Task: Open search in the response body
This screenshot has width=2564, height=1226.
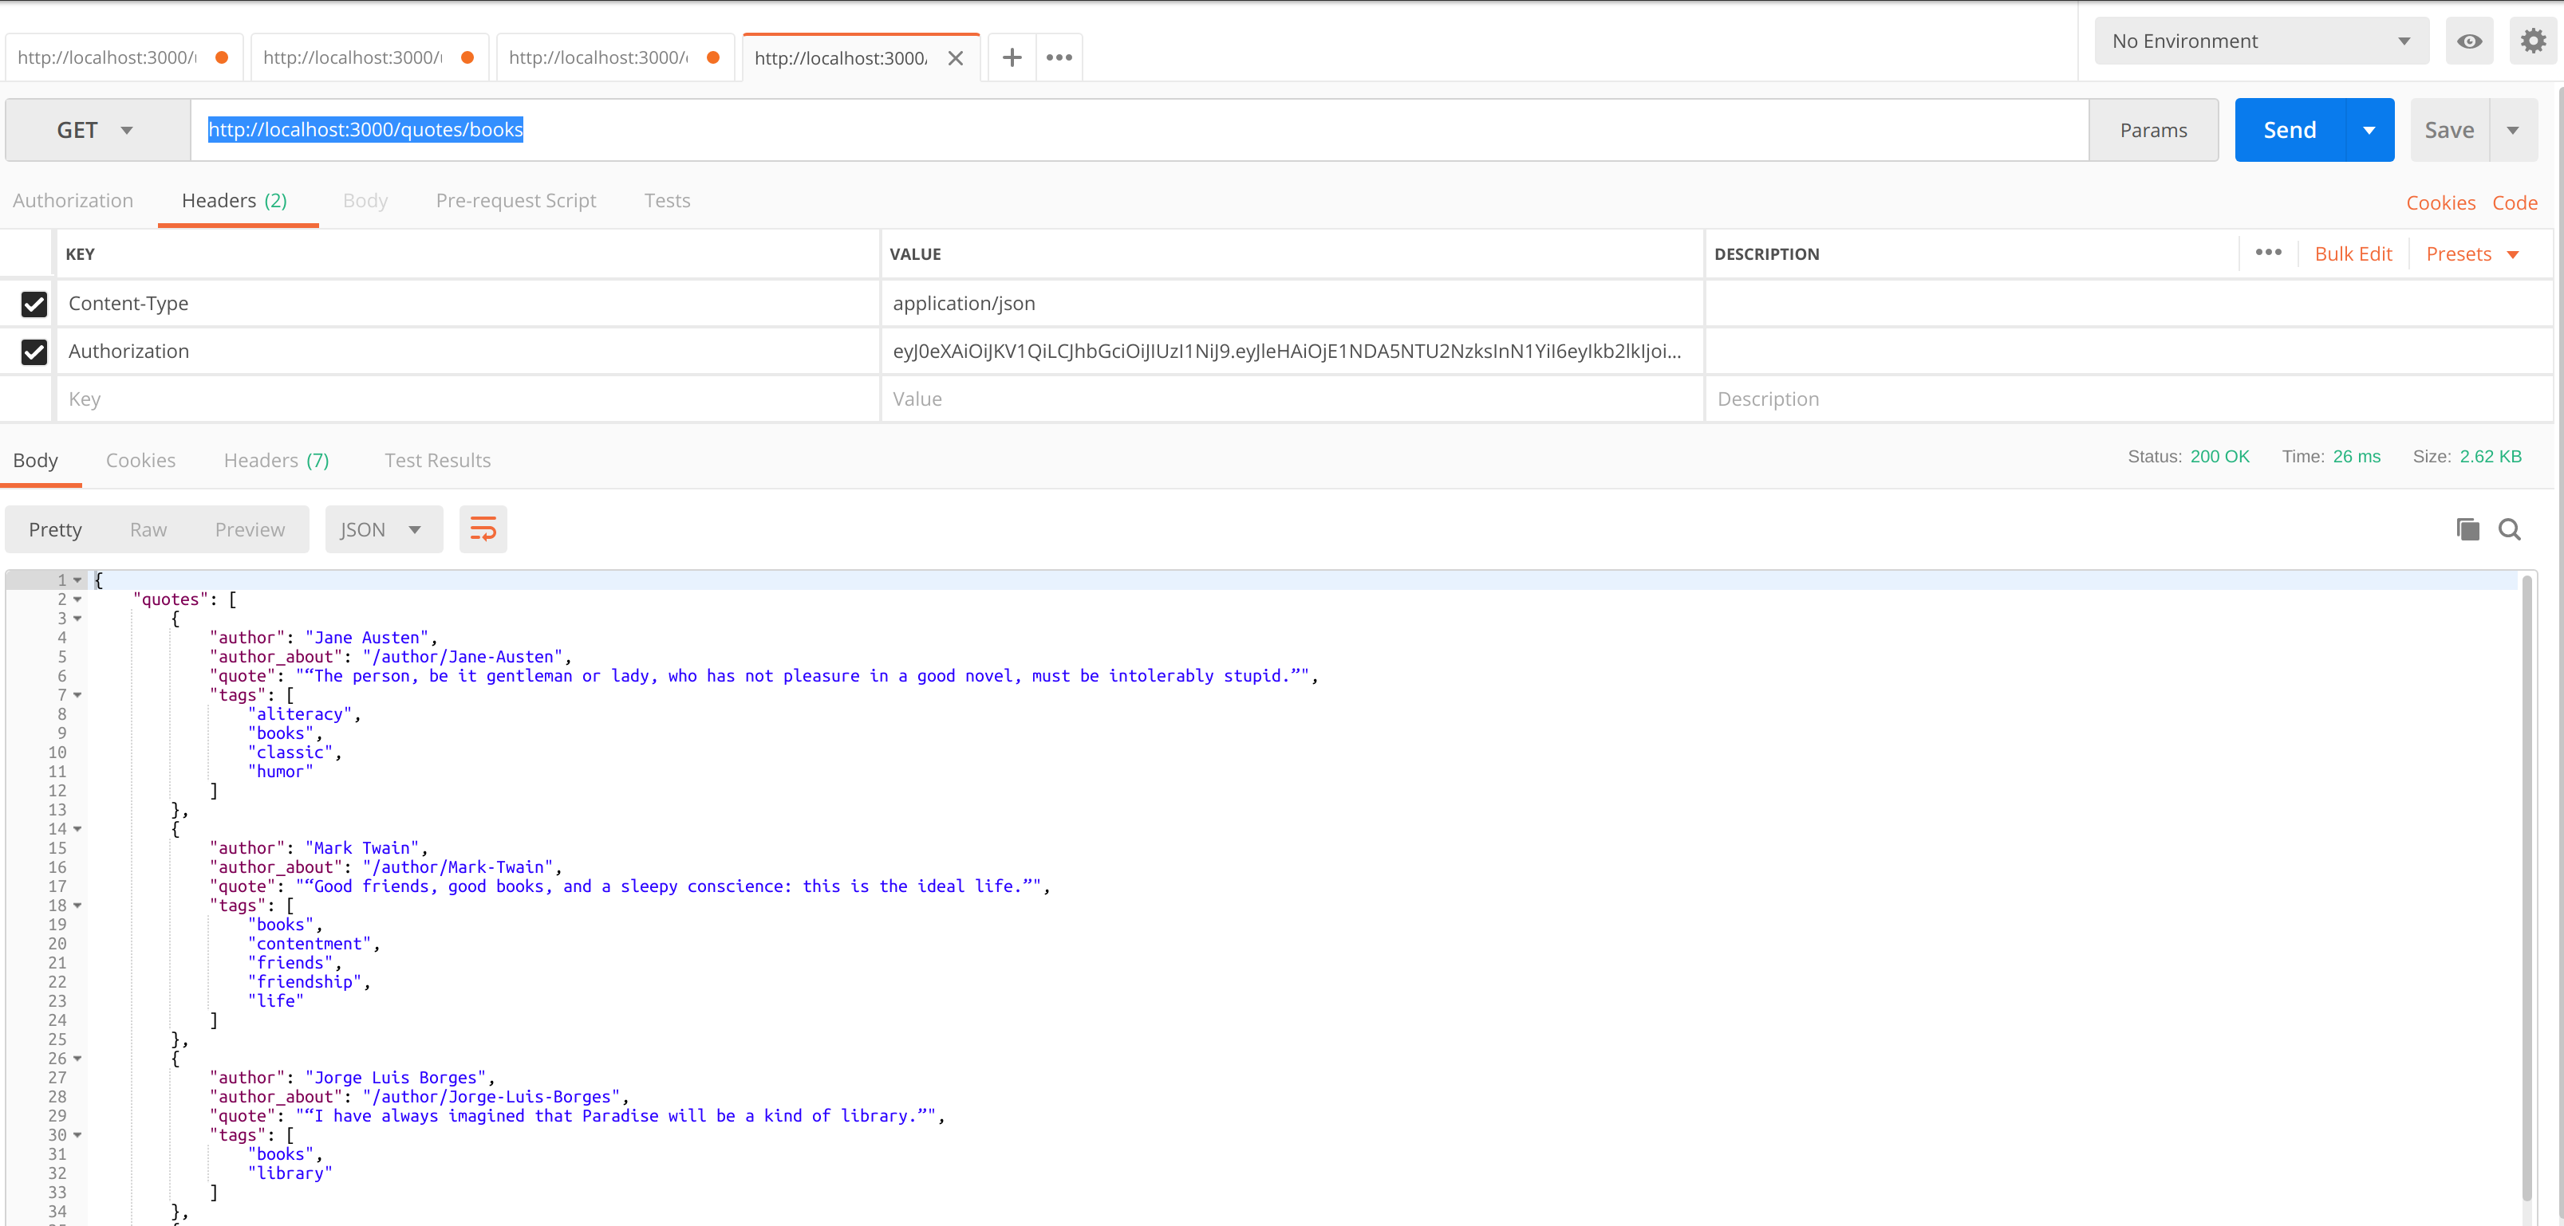Action: tap(2511, 529)
